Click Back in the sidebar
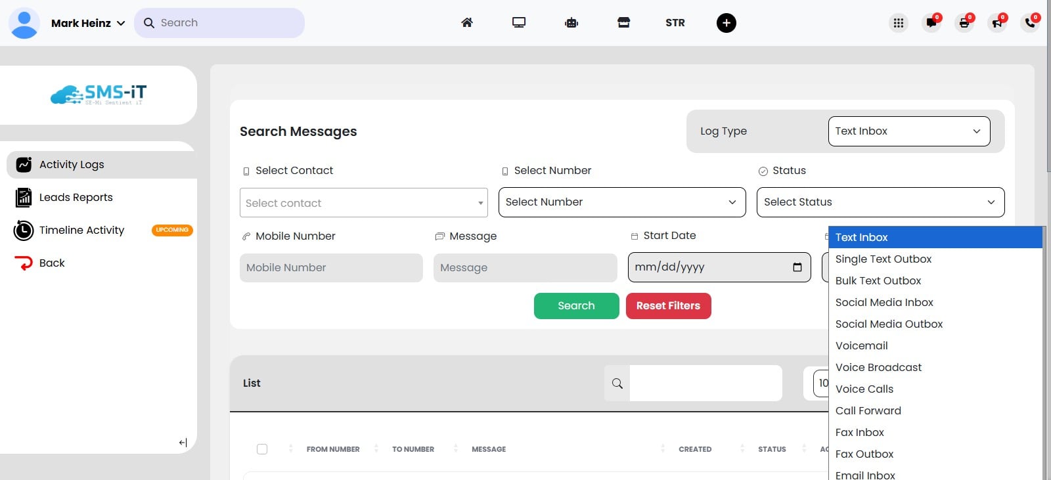 coord(52,263)
